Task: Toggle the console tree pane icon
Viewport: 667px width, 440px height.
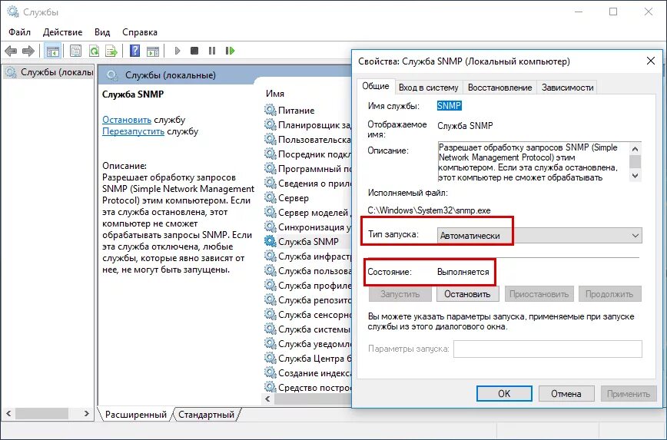Action: pyautogui.click(x=53, y=51)
